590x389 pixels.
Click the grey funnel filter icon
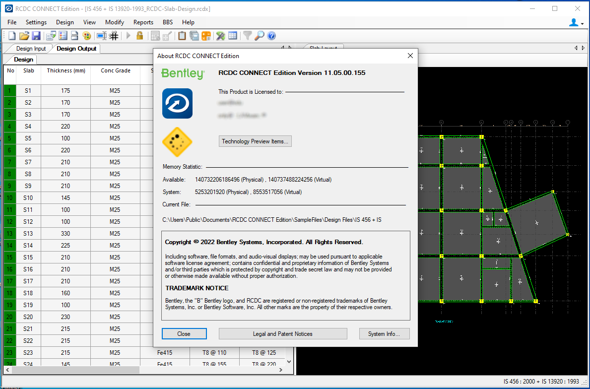[x=247, y=36]
